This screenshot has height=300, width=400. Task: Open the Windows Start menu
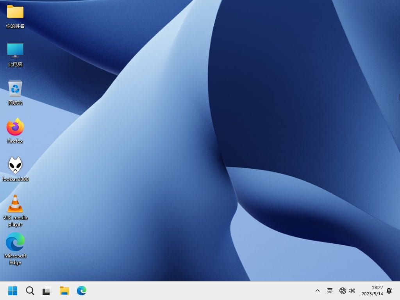pyautogui.click(x=13, y=291)
